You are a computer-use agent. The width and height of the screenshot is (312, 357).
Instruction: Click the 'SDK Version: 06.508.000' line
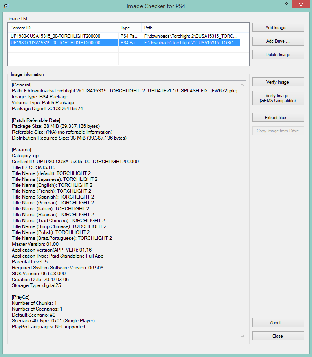tap(39, 274)
